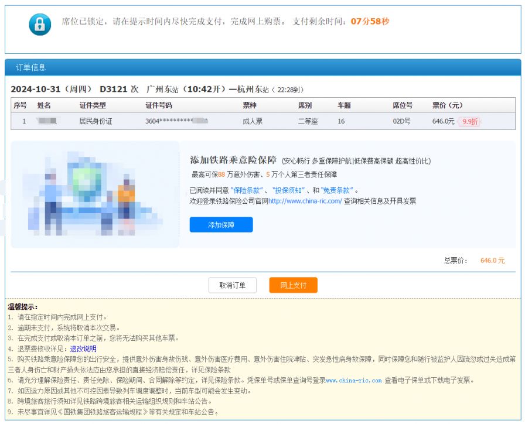Open the 保险条款 link

click(247, 190)
